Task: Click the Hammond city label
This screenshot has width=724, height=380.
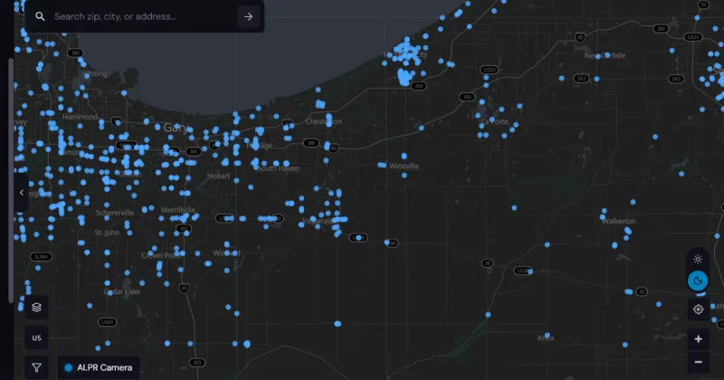Action: [x=81, y=117]
